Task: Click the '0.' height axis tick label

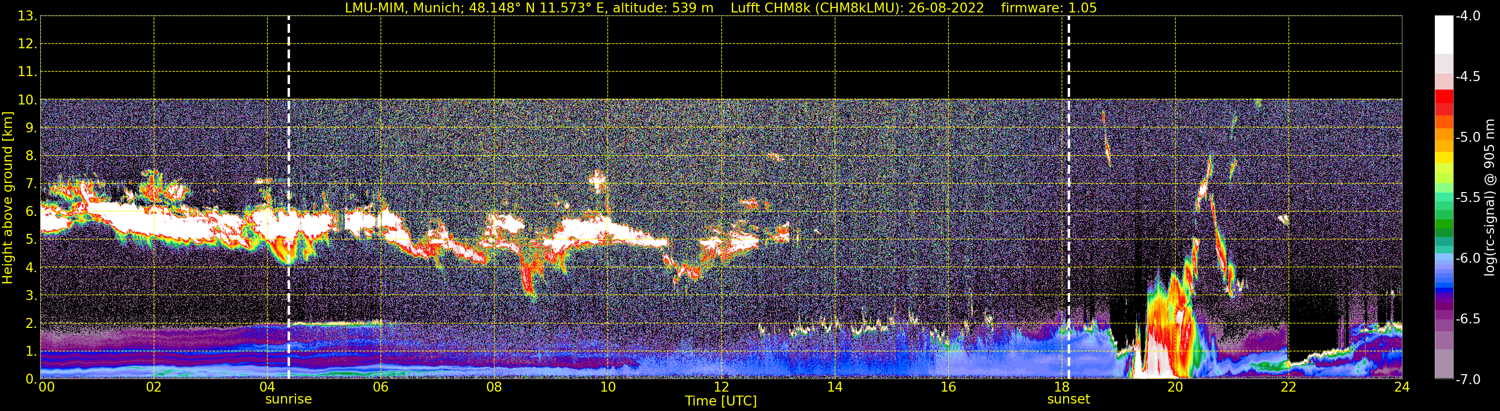Action: point(31,379)
